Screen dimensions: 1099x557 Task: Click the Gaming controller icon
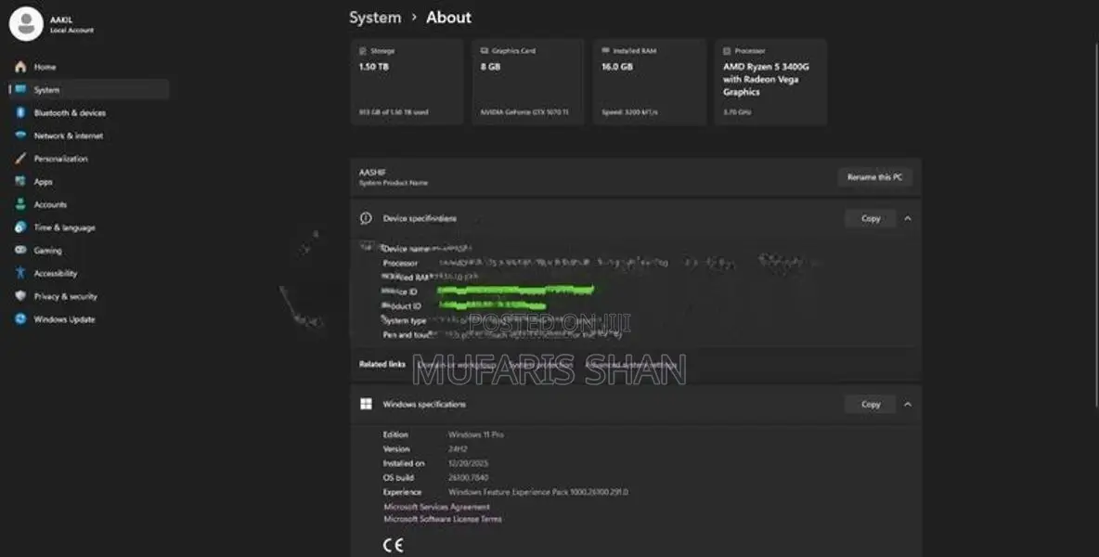click(20, 250)
